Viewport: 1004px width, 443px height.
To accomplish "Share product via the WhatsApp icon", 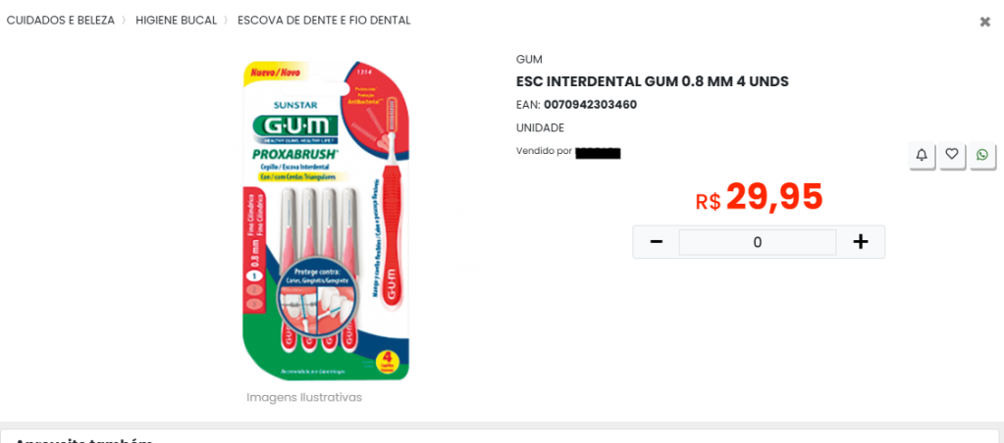I will (x=982, y=155).
